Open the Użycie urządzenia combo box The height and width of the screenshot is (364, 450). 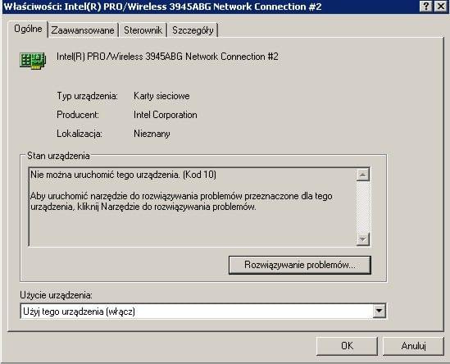pos(203,312)
